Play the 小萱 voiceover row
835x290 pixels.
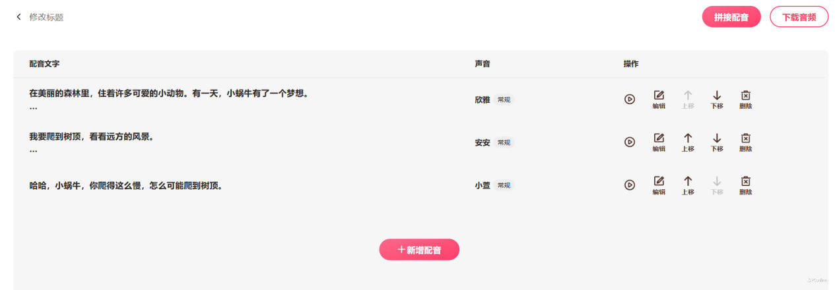click(x=630, y=185)
